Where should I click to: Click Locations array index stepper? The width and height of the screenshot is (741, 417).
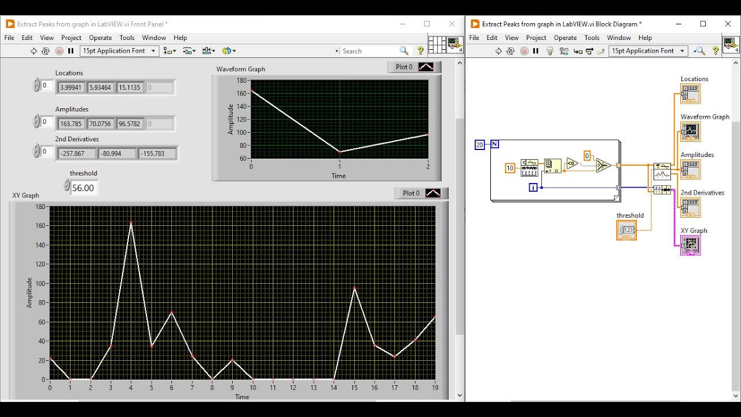click(x=36, y=85)
